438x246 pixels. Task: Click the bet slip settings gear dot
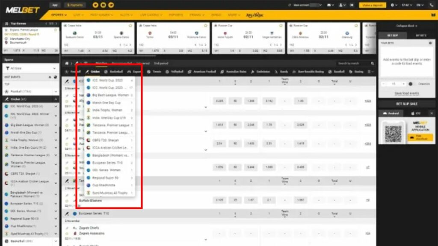pos(430,43)
